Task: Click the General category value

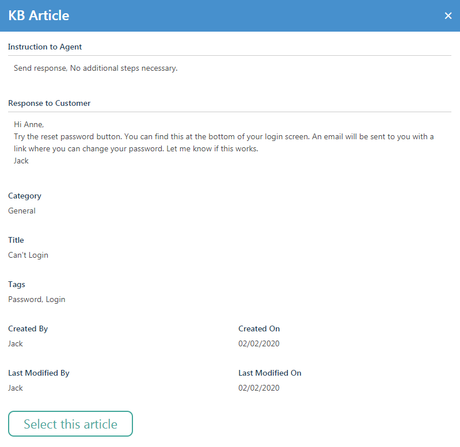Action: (22, 211)
